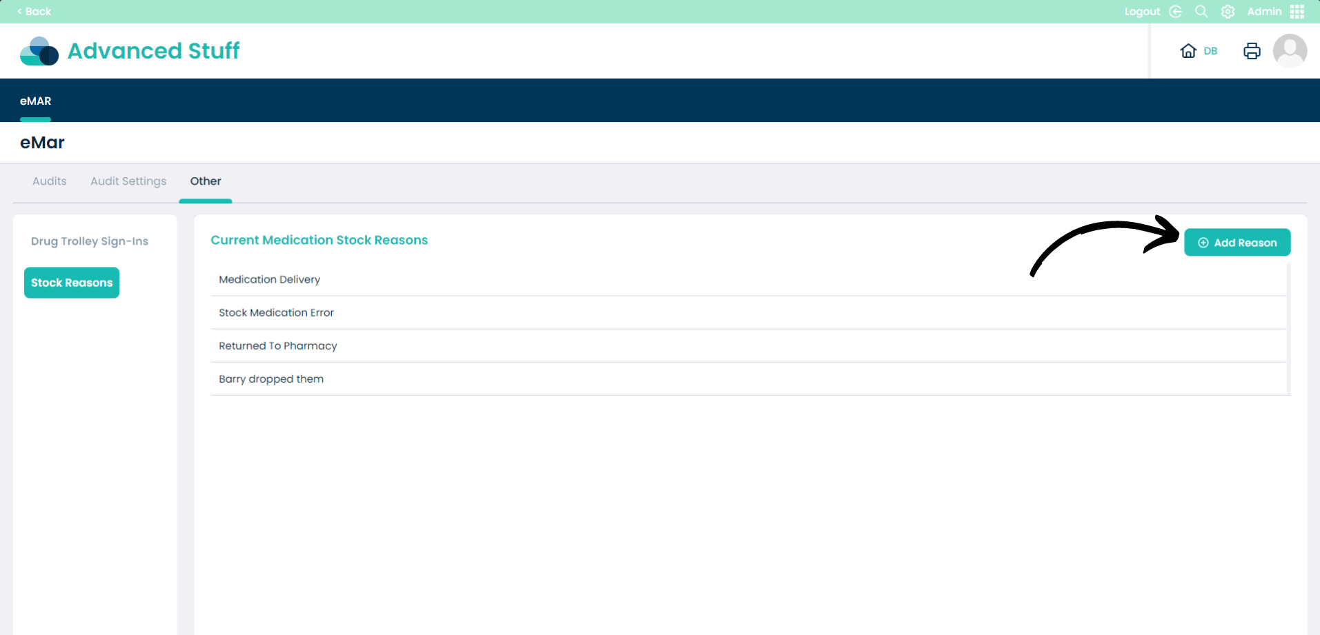Select the Stock Medication Error row
Viewport: 1320px width, 635px height.
(749, 312)
